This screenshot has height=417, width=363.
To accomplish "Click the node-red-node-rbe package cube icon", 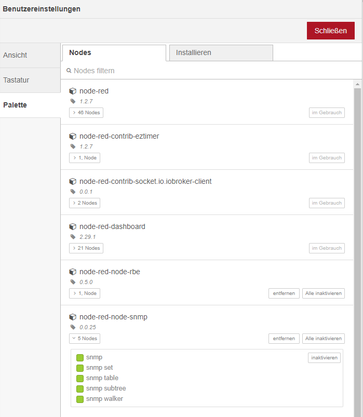I will (x=73, y=272).
